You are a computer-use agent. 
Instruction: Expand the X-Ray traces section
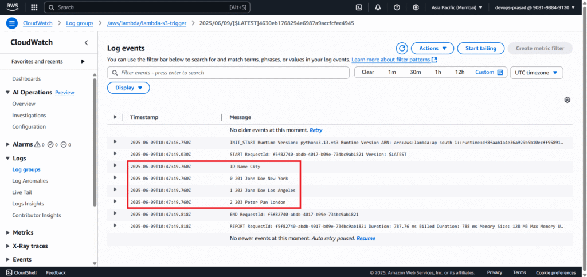[8, 246]
